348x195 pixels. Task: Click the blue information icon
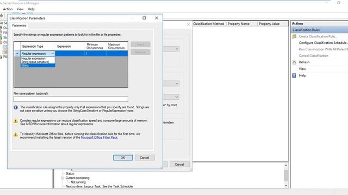tap(16, 107)
